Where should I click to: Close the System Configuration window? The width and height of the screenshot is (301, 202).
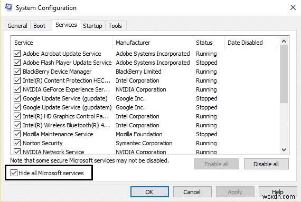293,8
